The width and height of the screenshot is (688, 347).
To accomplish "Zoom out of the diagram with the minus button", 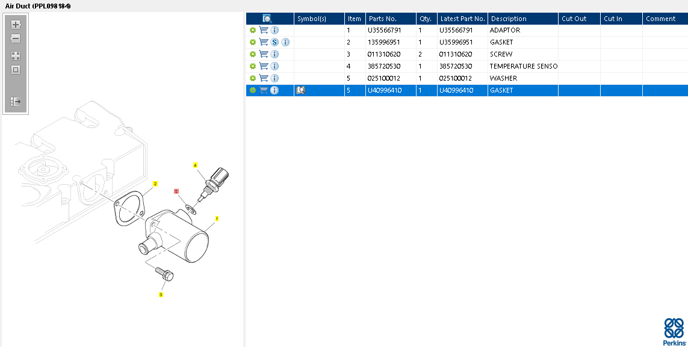I will (x=16, y=38).
